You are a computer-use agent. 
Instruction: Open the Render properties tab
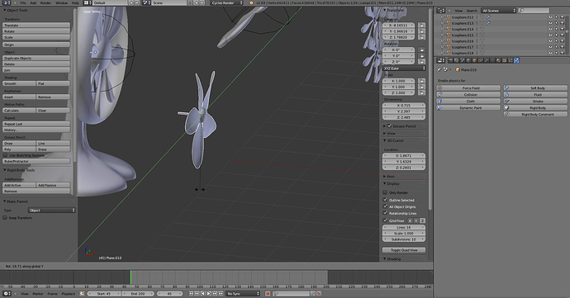click(x=451, y=60)
